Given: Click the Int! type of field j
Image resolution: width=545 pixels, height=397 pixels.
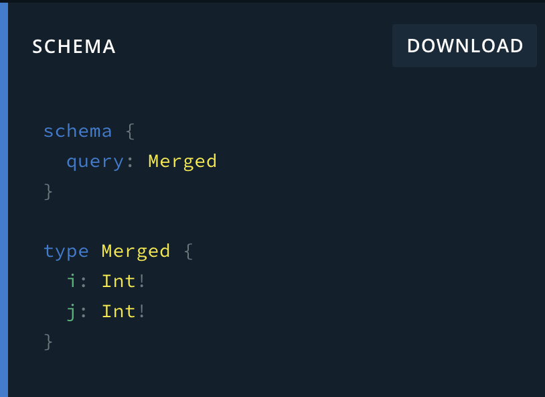Looking at the screenshot, I should point(119,311).
